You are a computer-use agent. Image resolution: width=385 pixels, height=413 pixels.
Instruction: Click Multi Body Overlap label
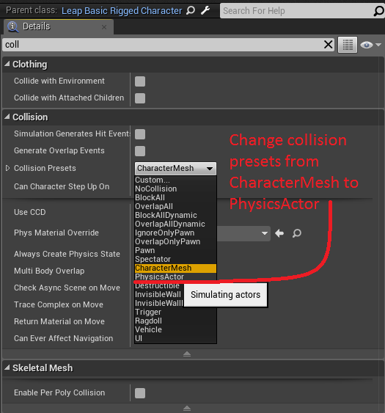[49, 271]
